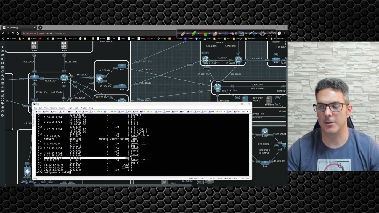379x213 pixels.
Task: Open the File menu in SecureCRT
Action: point(36,108)
